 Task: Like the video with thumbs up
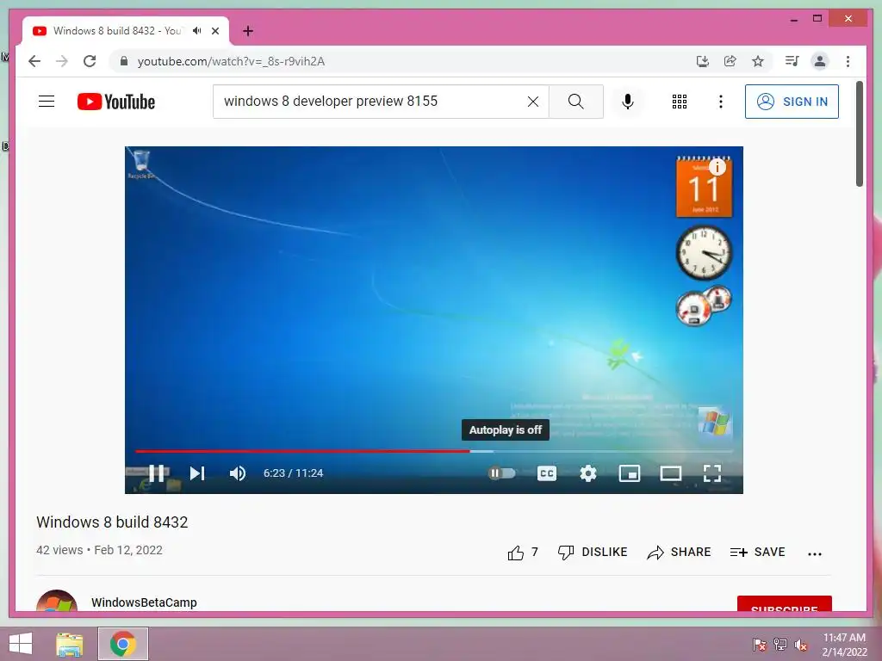(x=515, y=553)
